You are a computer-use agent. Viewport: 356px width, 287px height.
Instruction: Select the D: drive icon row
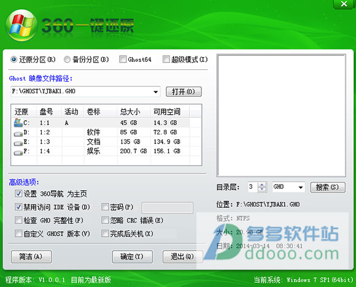106,132
